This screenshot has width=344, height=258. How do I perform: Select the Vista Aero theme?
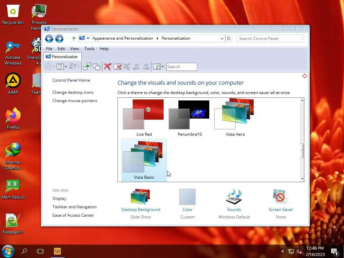[235, 118]
